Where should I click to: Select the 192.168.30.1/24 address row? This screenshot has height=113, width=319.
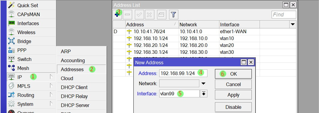[x=205, y=52]
